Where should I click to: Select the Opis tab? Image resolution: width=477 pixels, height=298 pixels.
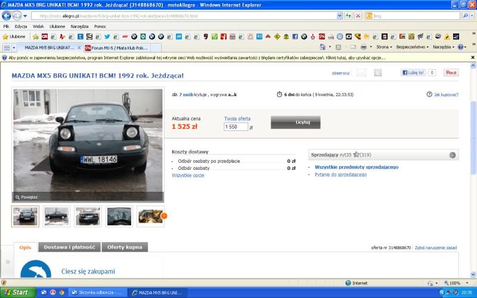coord(25,247)
